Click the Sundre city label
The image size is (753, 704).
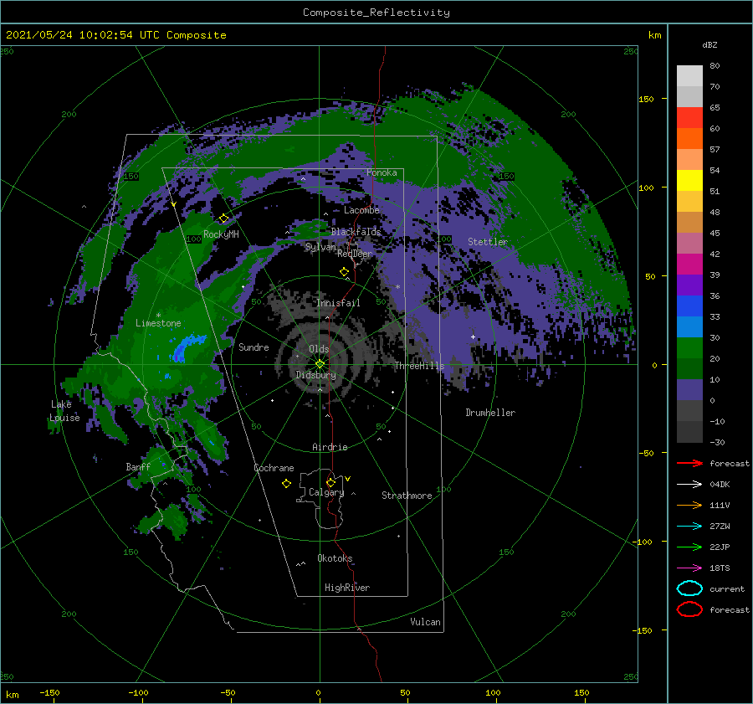point(254,347)
